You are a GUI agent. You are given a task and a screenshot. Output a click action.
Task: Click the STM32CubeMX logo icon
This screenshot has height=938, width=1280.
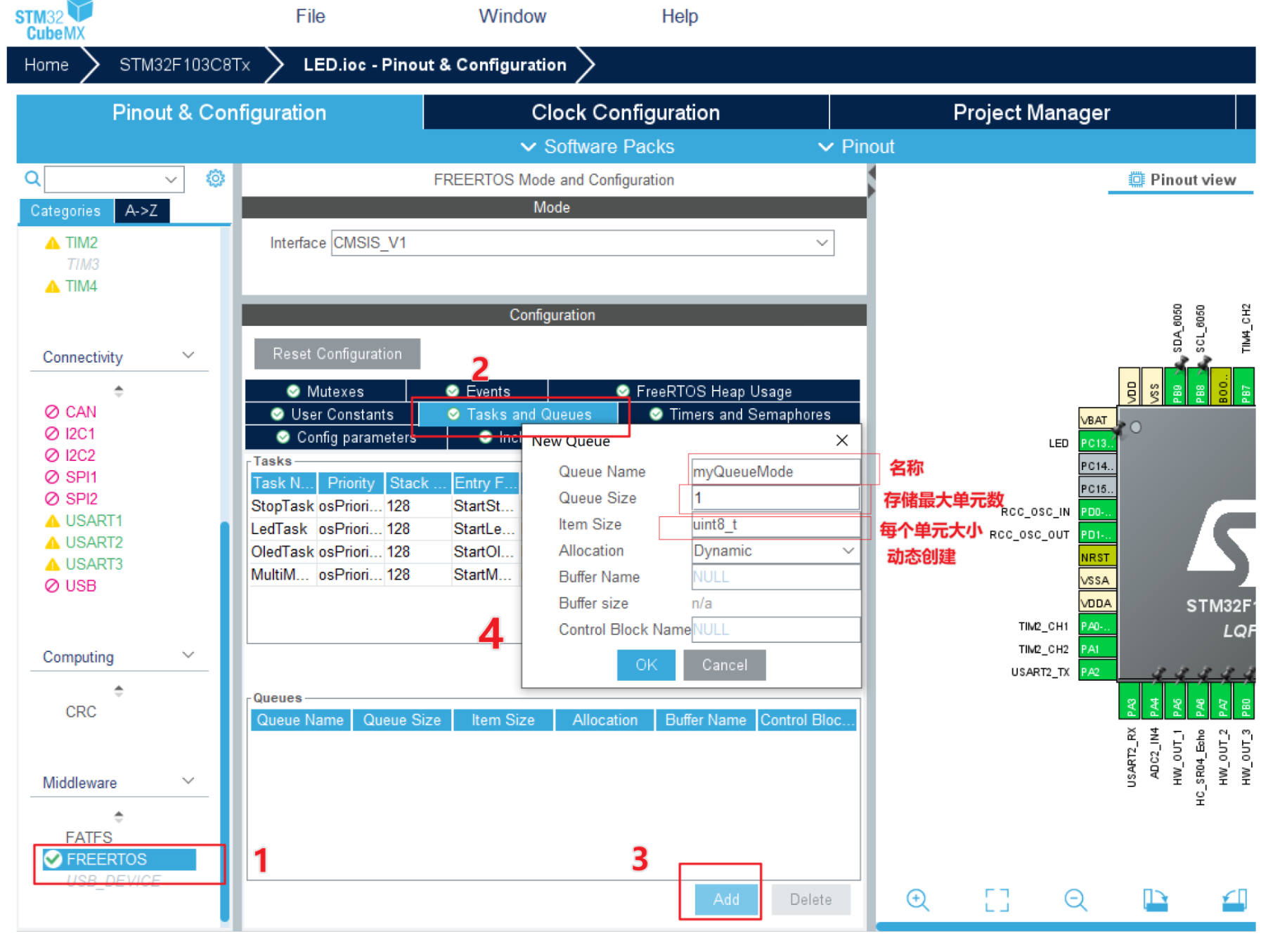(53, 21)
